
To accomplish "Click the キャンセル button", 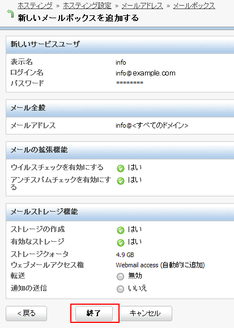I will coord(146,313).
